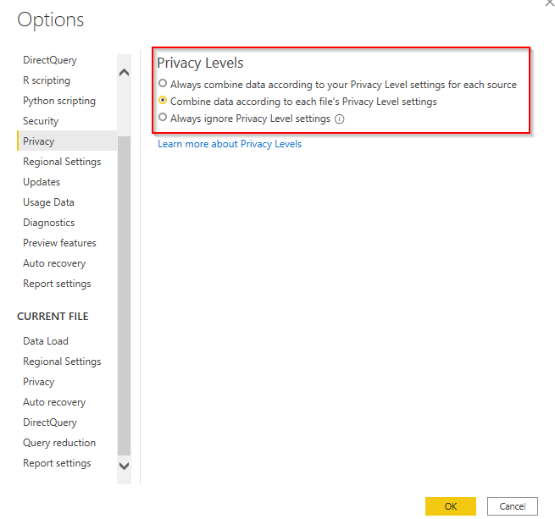Image resolution: width=555 pixels, height=519 pixels.
Task: Click the sidebar scrollbar thumb
Action: (124, 295)
